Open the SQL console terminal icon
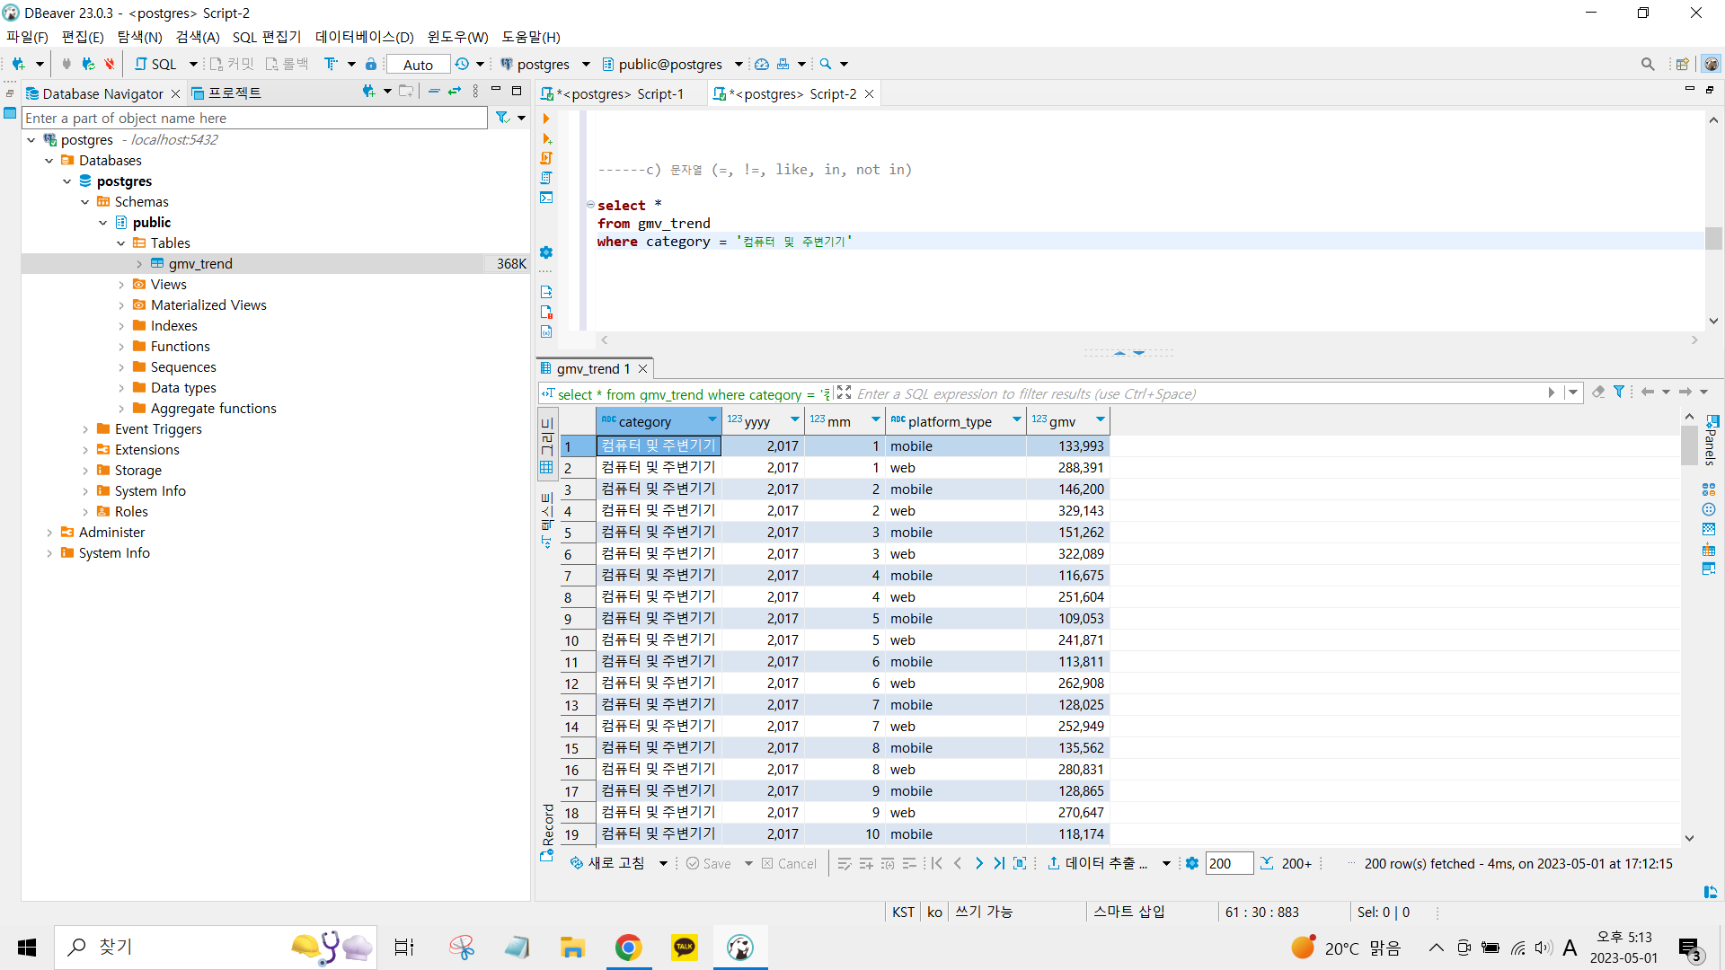 point(546,198)
